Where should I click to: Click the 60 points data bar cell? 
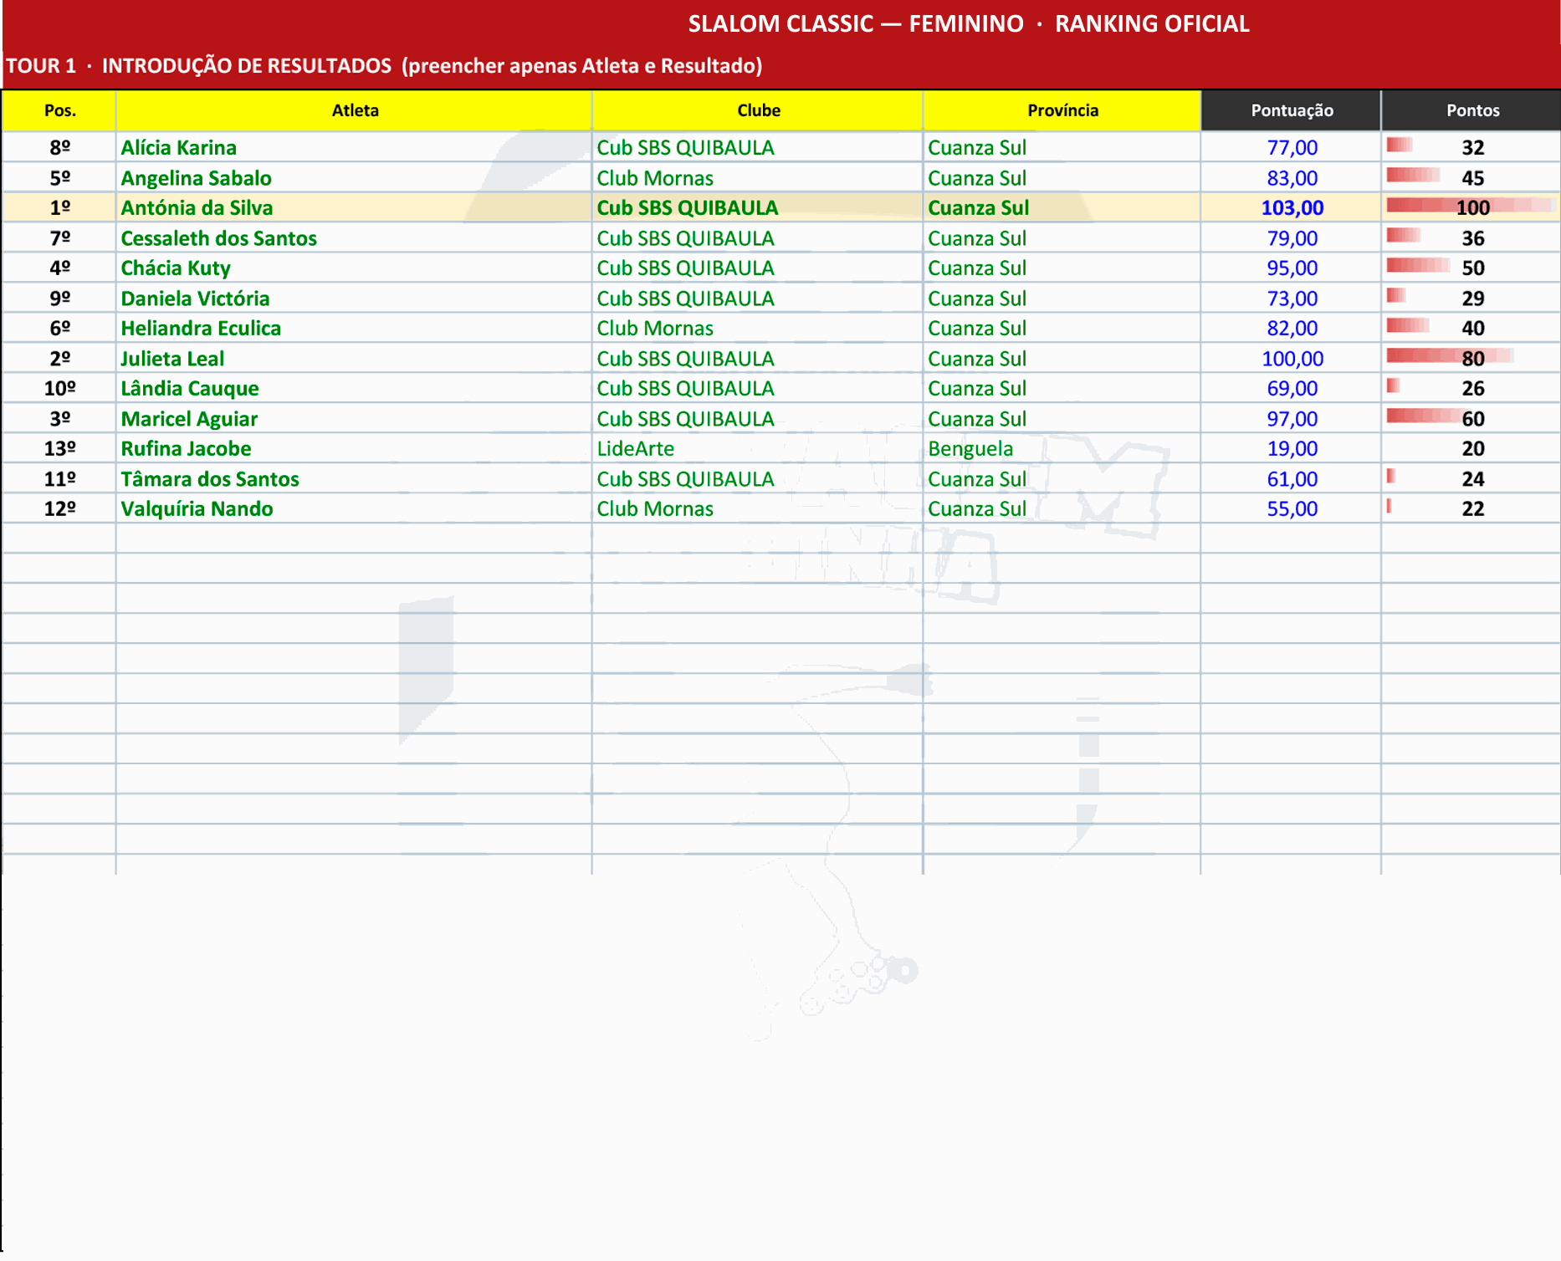(1472, 418)
